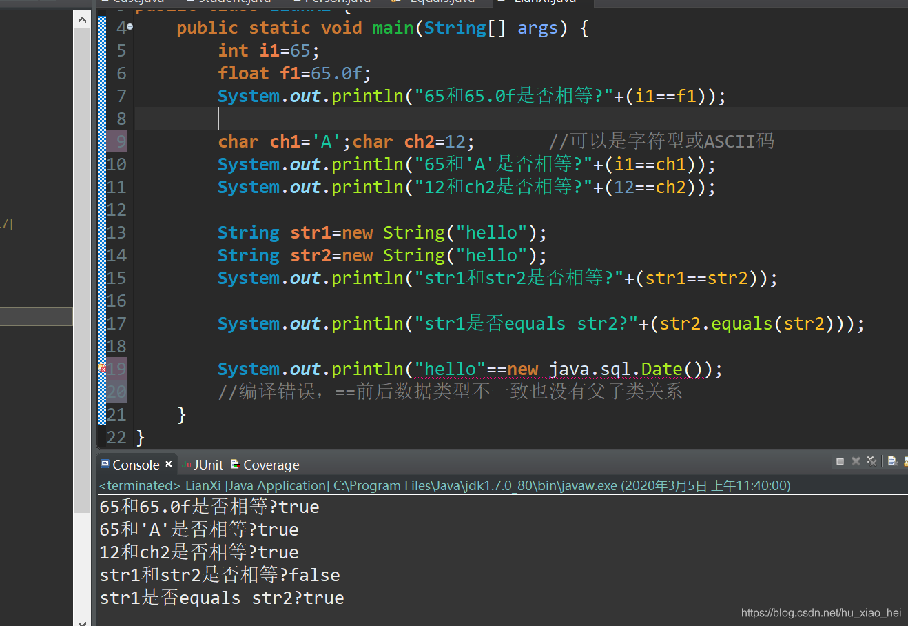The image size is (908, 626).
Task: Click the "hello" string literal on line 19
Action: [451, 369]
